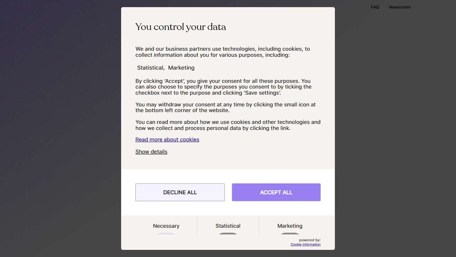Accept all cookies
Screen dimensions: 456x257
coord(276,192)
